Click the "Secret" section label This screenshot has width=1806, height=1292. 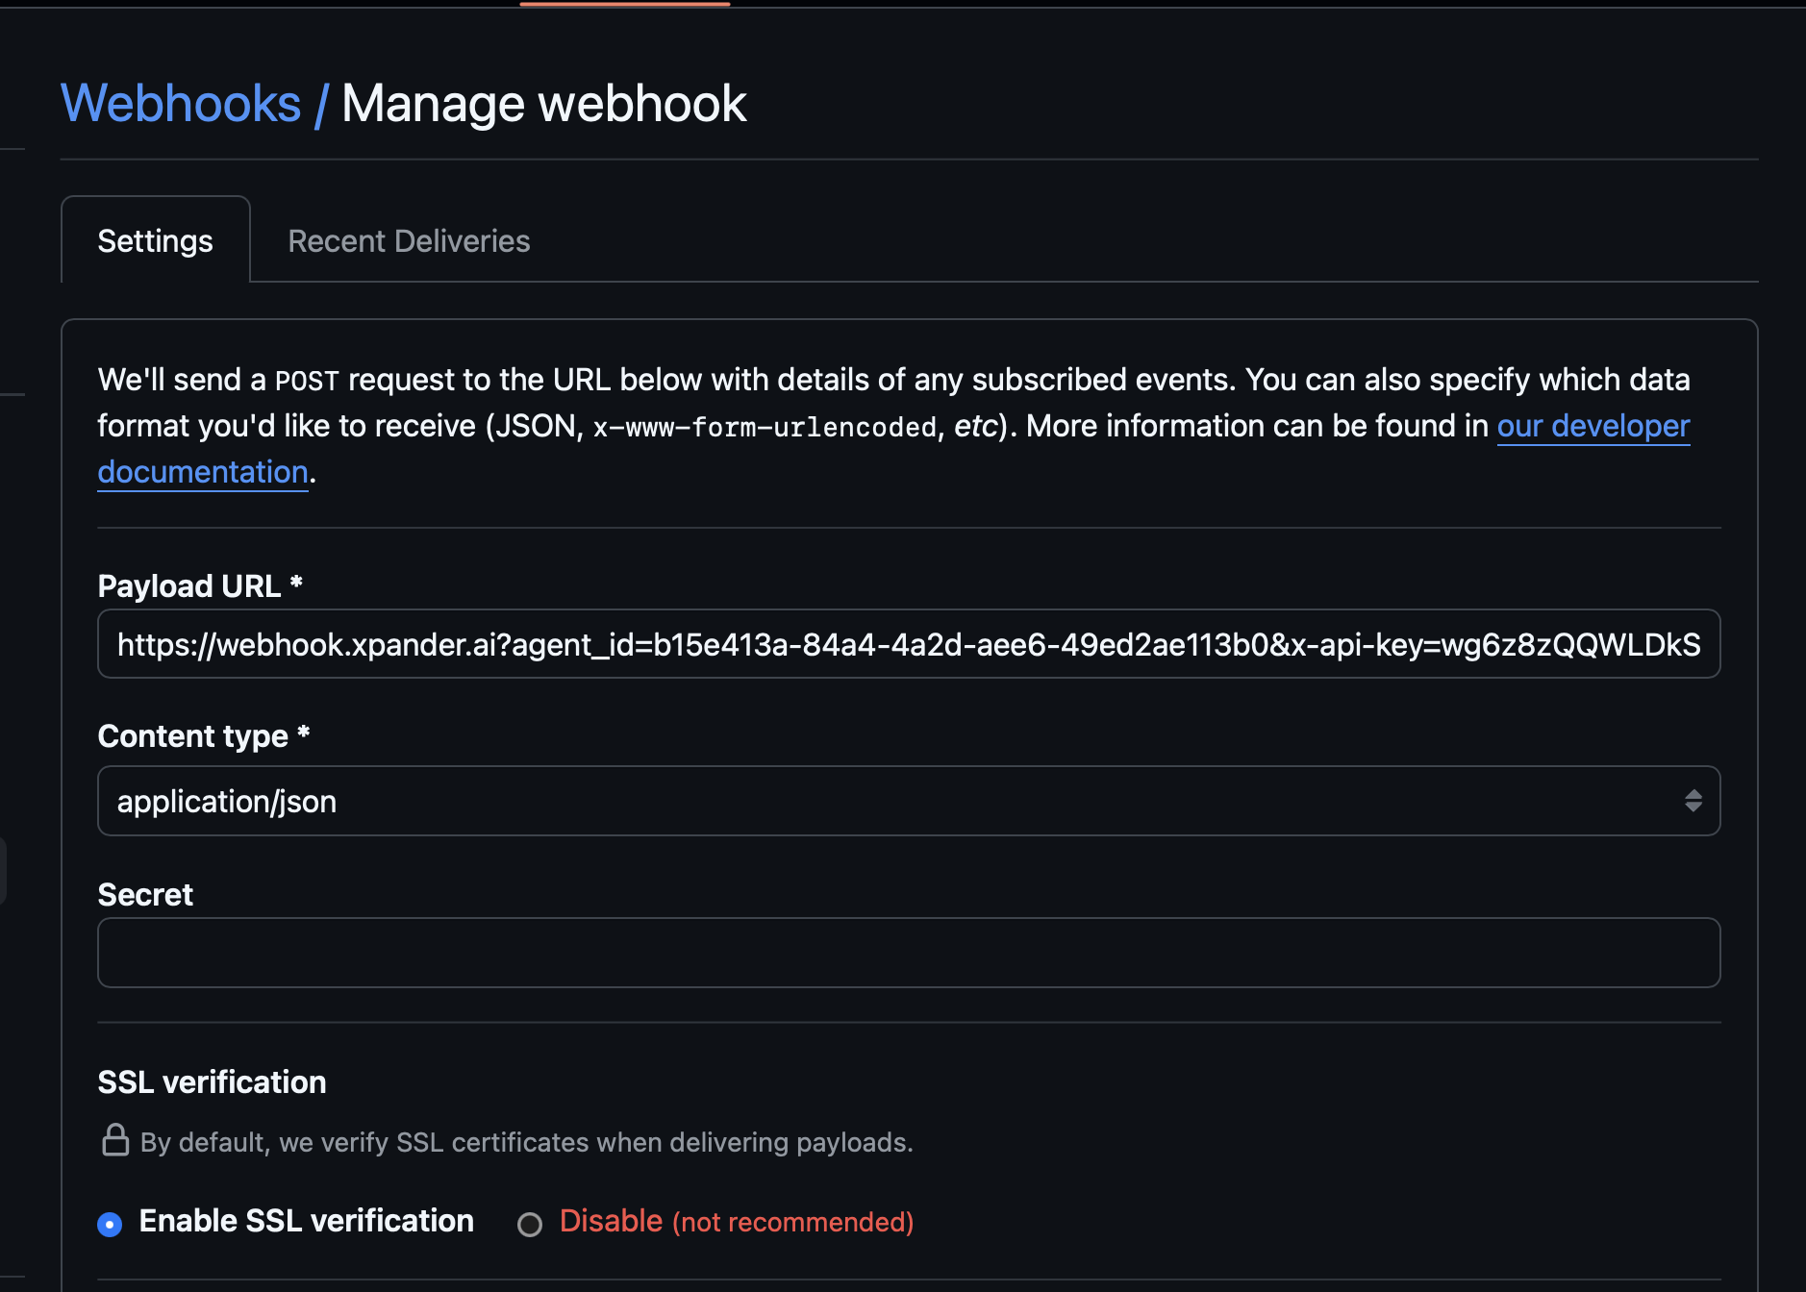(145, 894)
